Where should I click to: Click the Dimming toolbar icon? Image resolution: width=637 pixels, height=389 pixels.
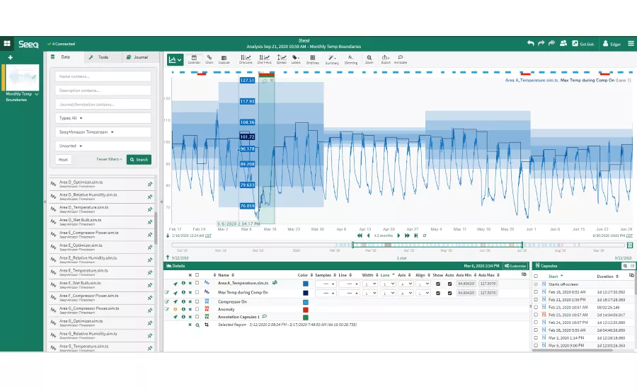click(350, 59)
